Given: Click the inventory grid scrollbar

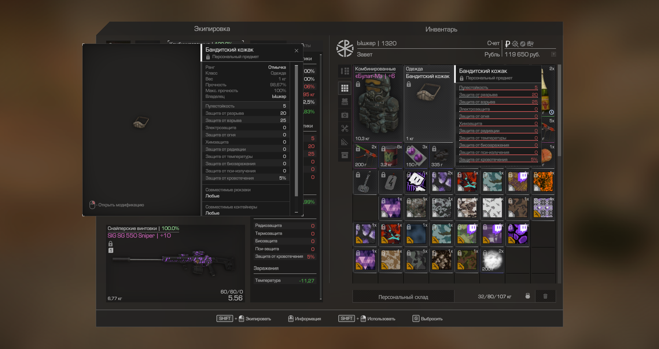Looking at the screenshot, I should [x=559, y=110].
